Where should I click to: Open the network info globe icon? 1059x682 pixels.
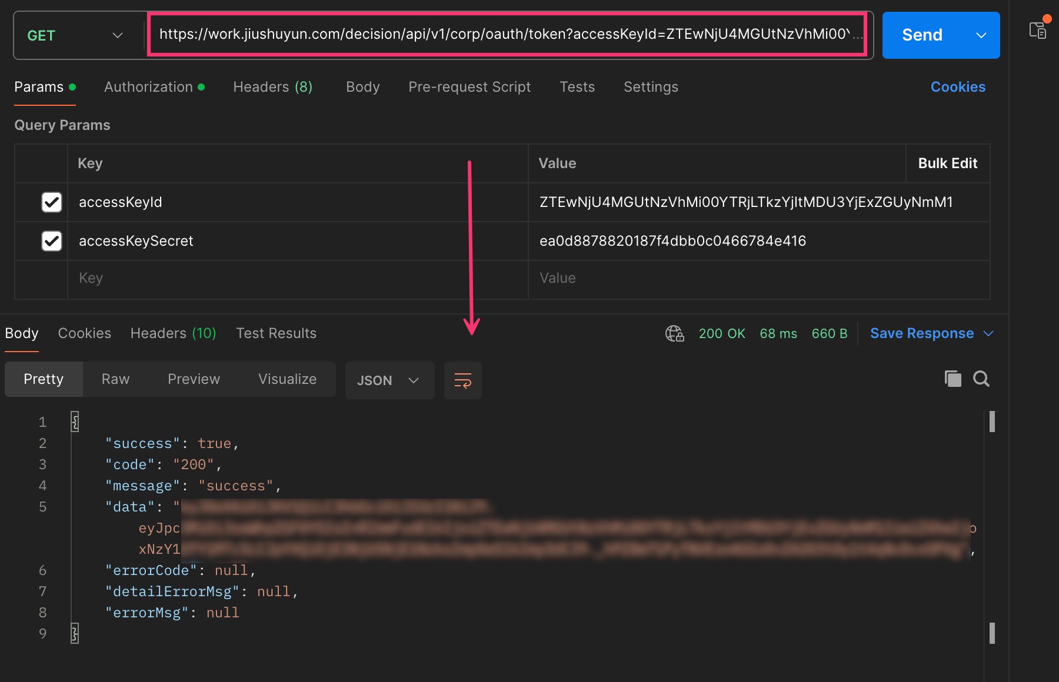click(x=674, y=333)
